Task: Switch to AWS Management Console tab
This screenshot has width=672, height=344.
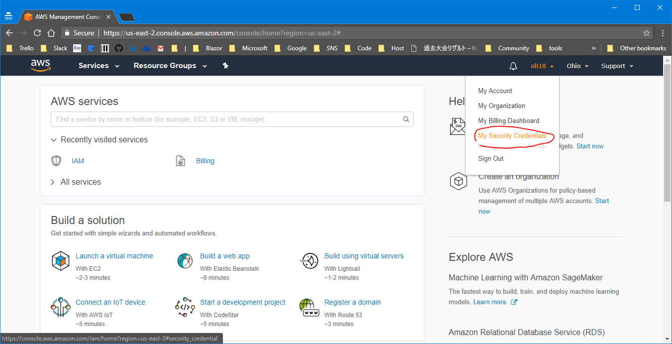Action: point(67,17)
